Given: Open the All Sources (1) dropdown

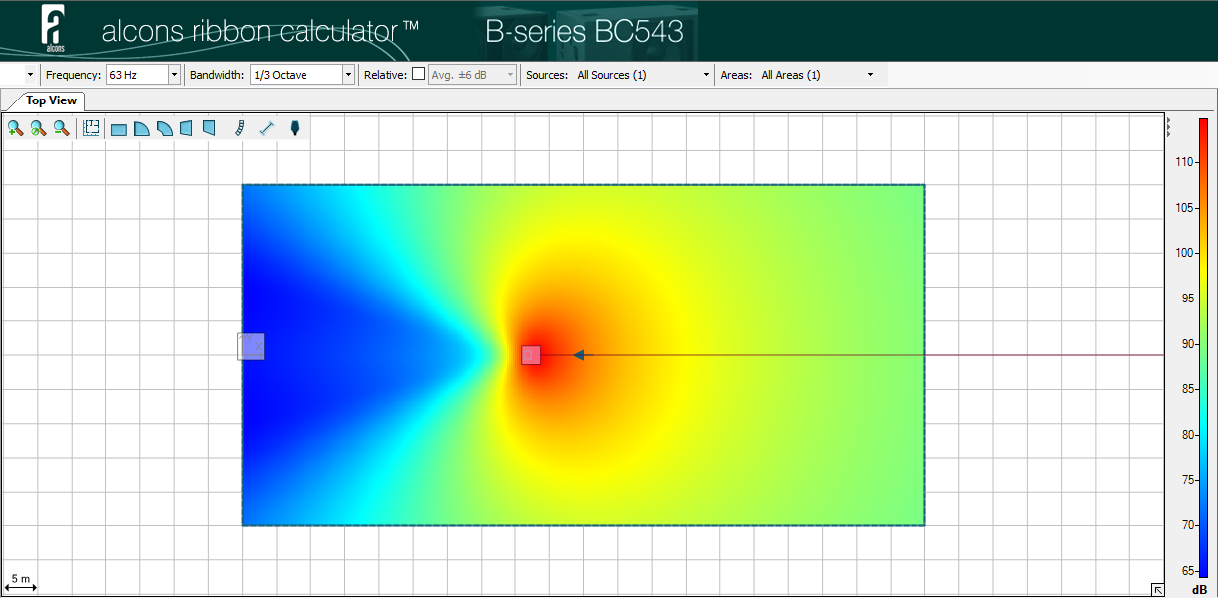Looking at the screenshot, I should point(643,75).
